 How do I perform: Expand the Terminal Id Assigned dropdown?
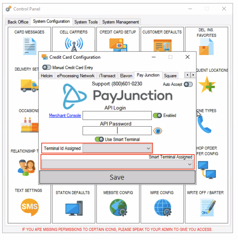(x=117, y=148)
